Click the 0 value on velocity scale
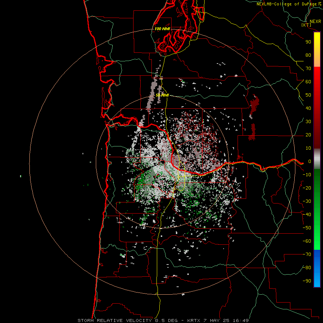The height and width of the screenshot is (323, 323). [310, 161]
